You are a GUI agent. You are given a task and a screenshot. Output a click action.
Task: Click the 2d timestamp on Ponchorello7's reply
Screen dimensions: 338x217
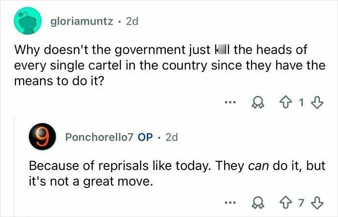[x=171, y=137]
